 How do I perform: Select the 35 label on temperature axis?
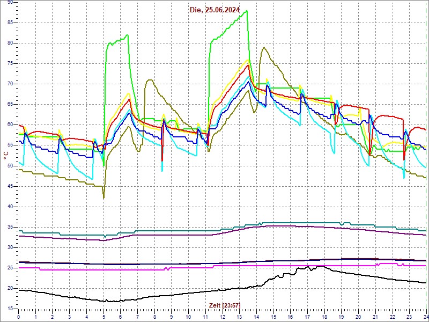10,227
